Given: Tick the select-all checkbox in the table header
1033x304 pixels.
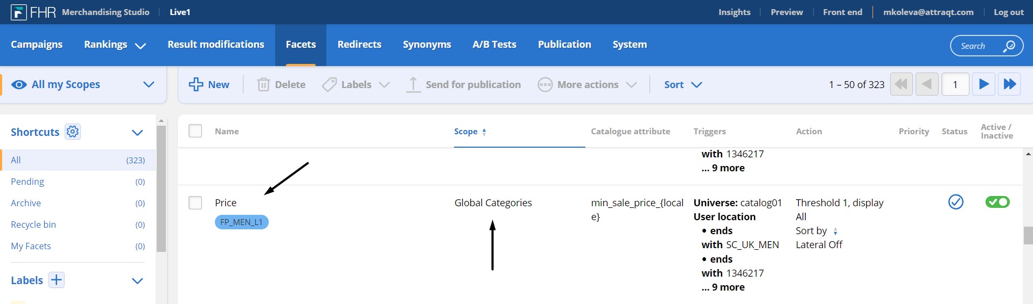Looking at the screenshot, I should click(x=195, y=131).
